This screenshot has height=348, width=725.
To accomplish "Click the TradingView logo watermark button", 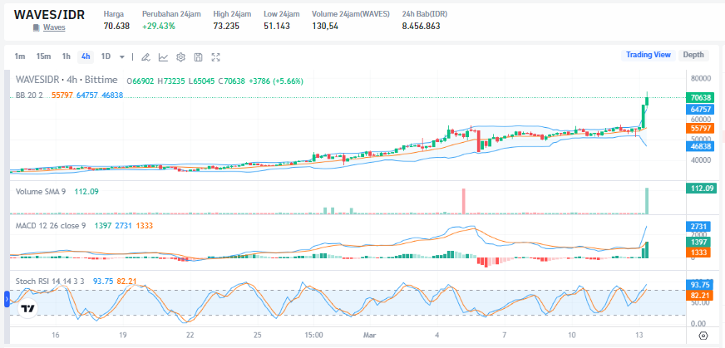I will tap(28, 309).
